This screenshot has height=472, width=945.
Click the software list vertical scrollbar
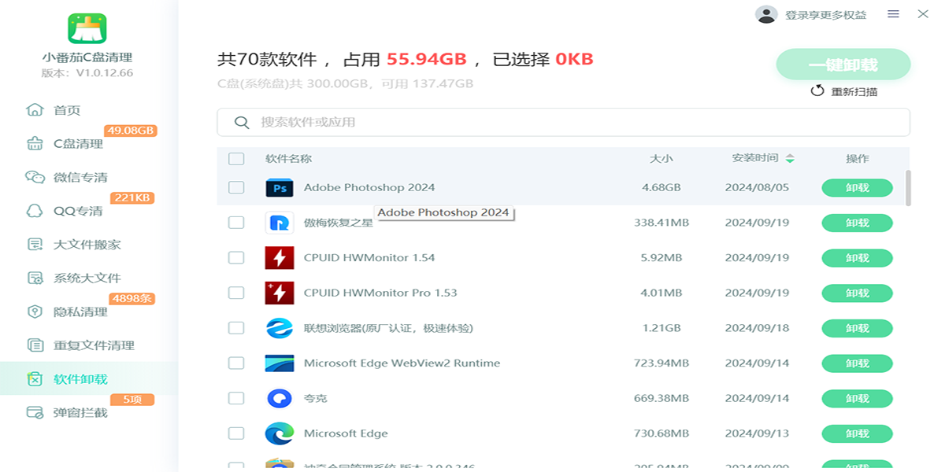coord(908,188)
